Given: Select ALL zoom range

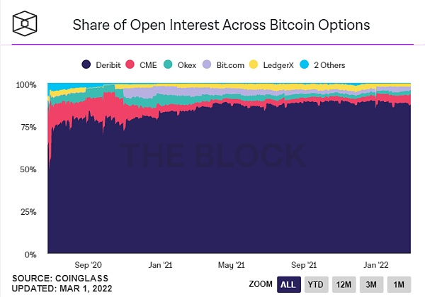Looking at the screenshot, I should [x=288, y=284].
